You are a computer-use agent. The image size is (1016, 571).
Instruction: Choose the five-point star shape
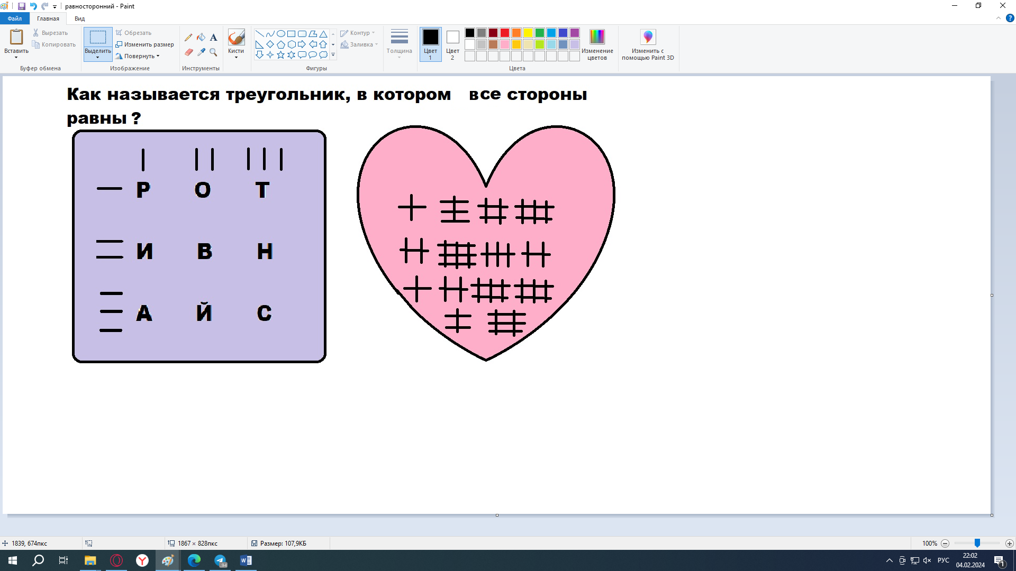(280, 55)
